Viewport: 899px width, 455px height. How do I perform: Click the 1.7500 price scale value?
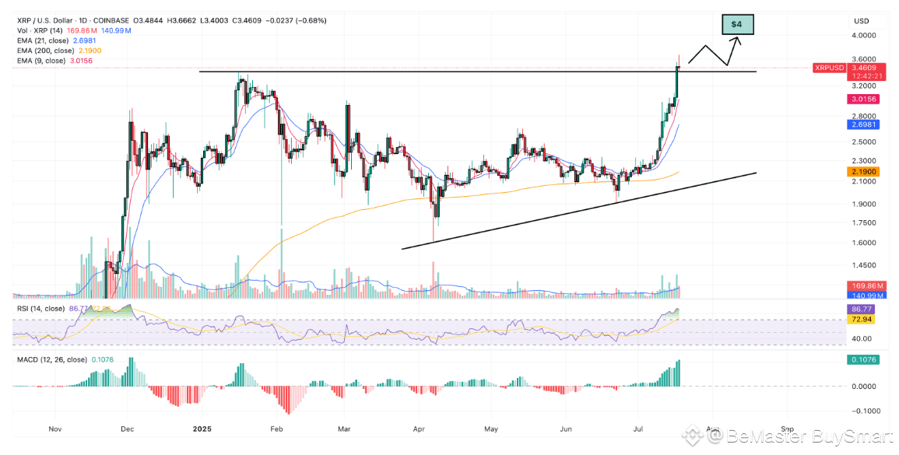coord(865,222)
